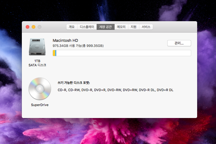Click the blue segment of the storage bar

click(x=56, y=53)
